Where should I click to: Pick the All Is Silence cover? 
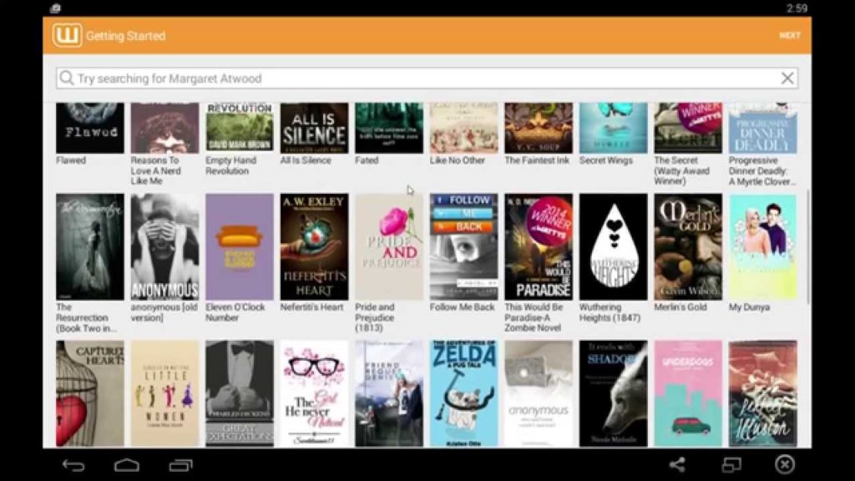point(314,128)
